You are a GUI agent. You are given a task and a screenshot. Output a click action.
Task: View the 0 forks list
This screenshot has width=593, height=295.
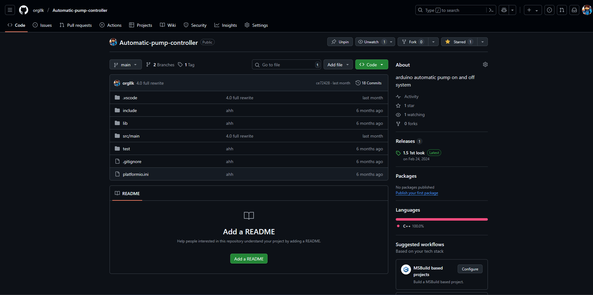(x=407, y=124)
